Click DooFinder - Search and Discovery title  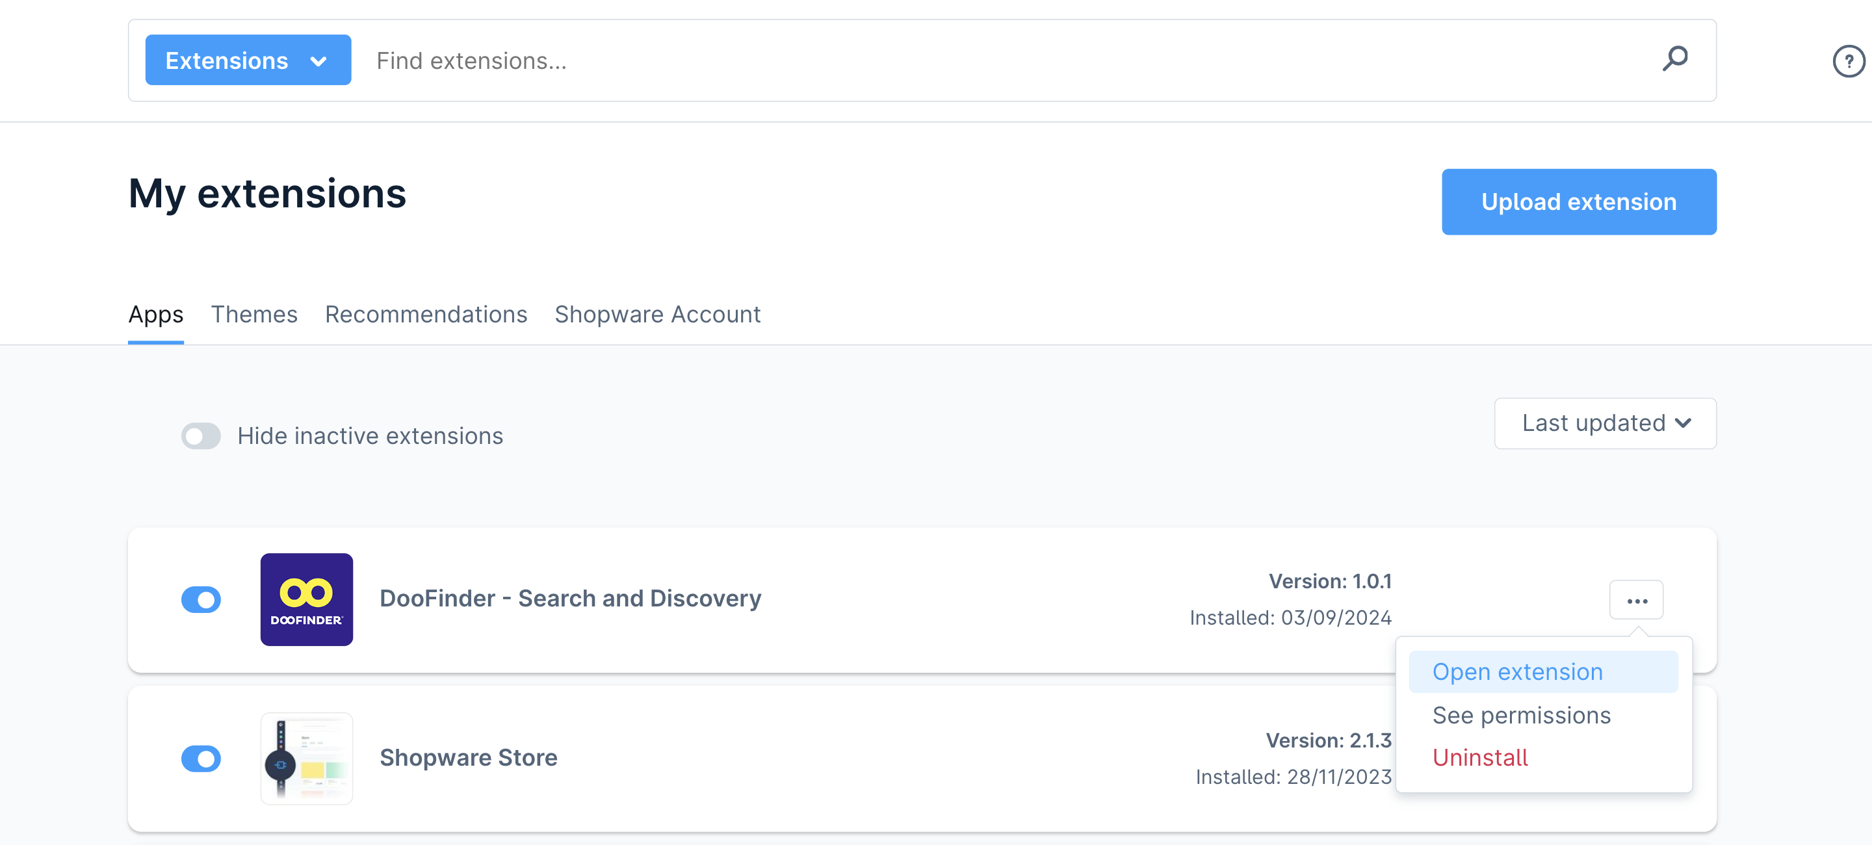571,599
